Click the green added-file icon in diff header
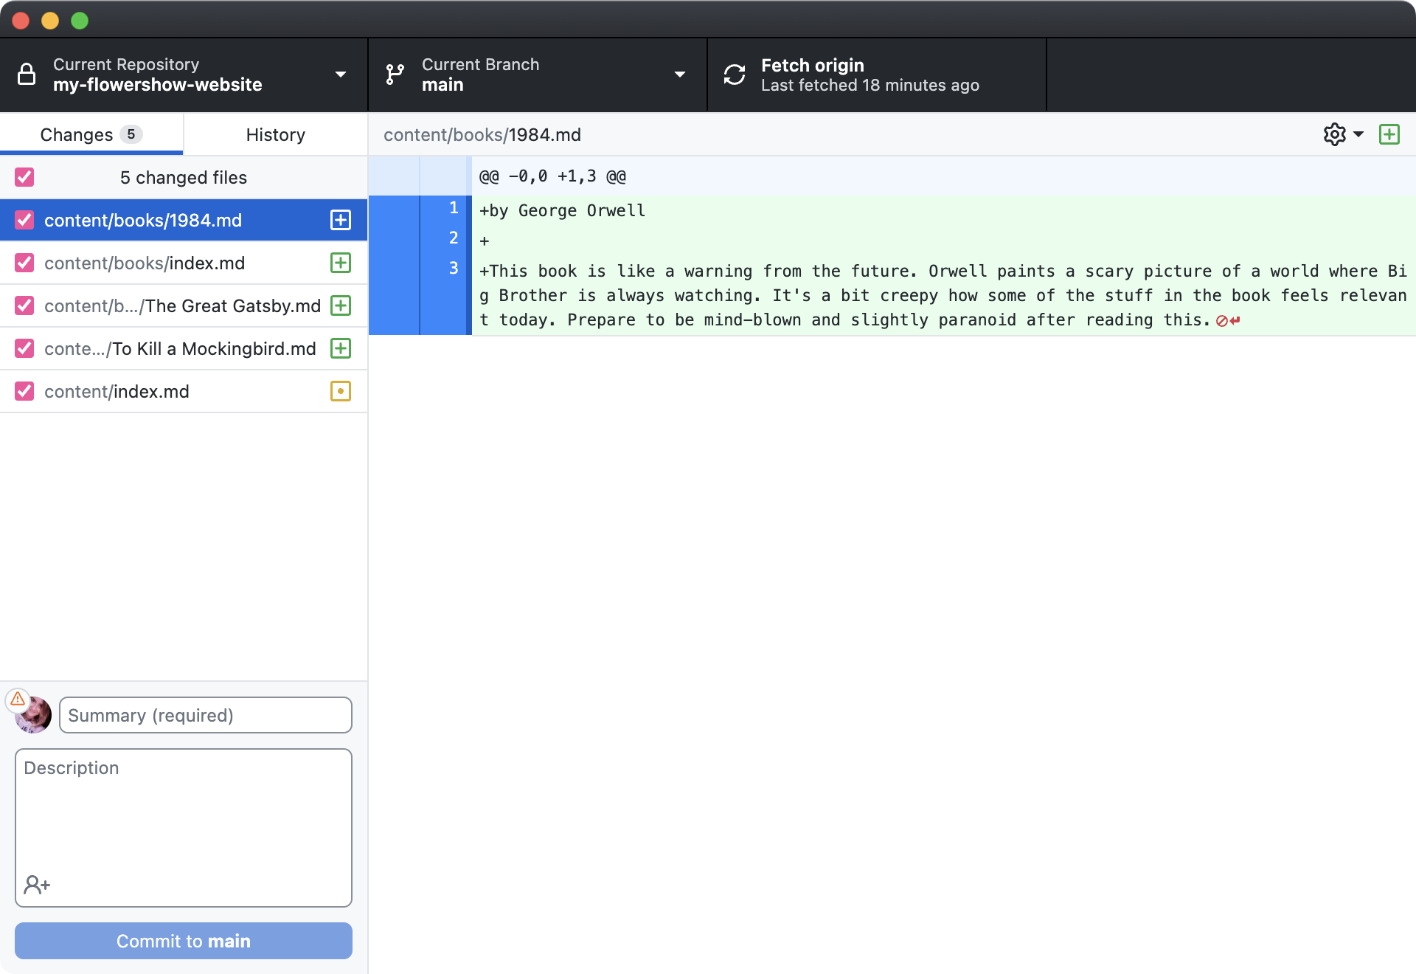The height and width of the screenshot is (974, 1416). pyautogui.click(x=1389, y=134)
